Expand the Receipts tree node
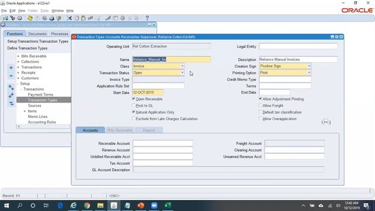 18,73
